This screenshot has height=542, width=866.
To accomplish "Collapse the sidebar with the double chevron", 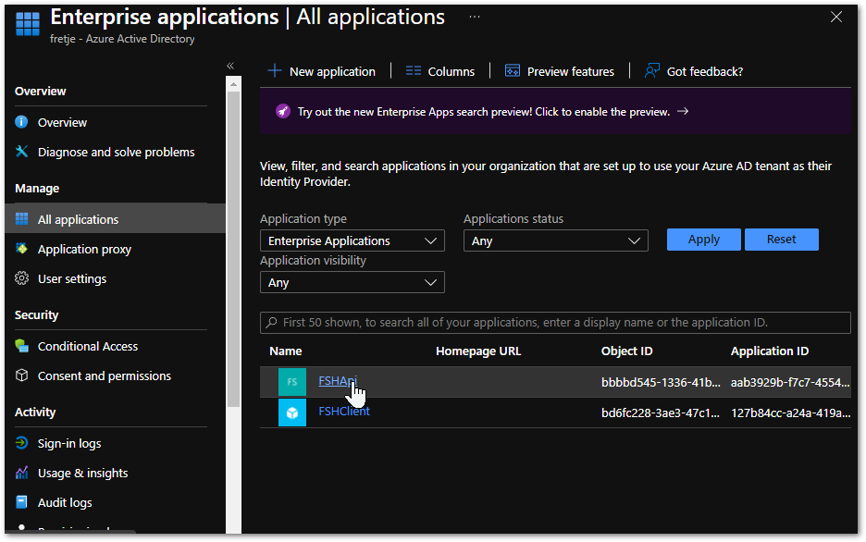I will [x=230, y=66].
